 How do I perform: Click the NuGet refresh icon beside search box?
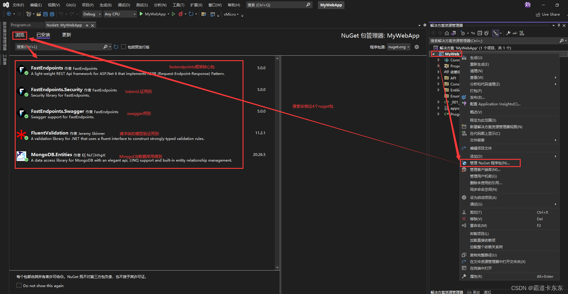[x=116, y=47]
